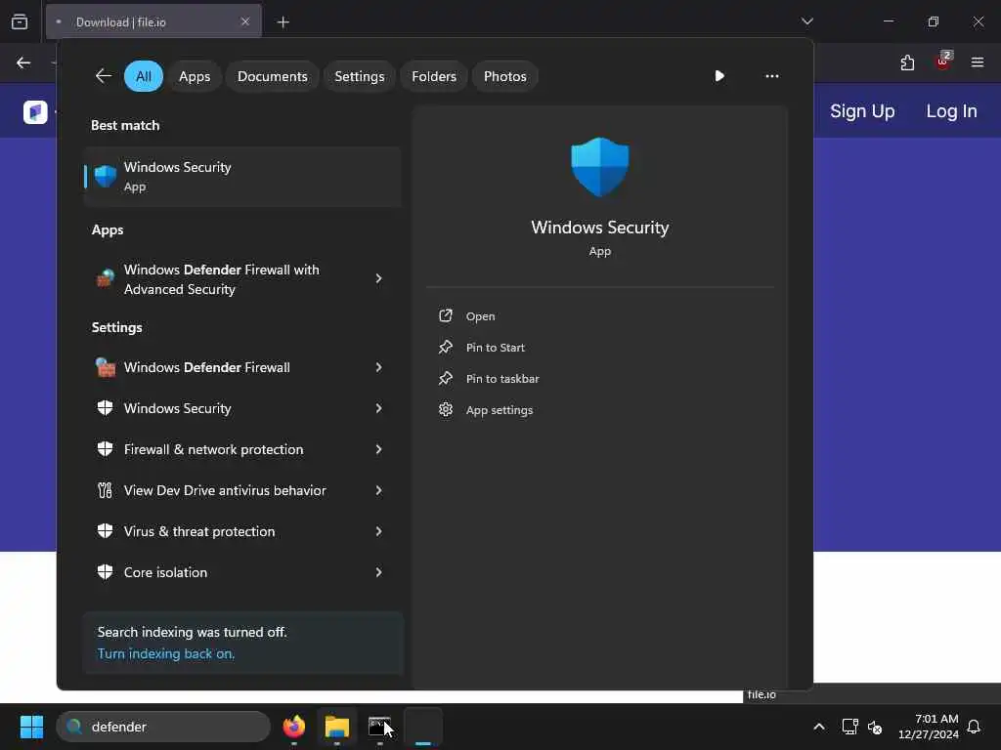Open View Dev Drive antivirus behavior result

pos(242,490)
